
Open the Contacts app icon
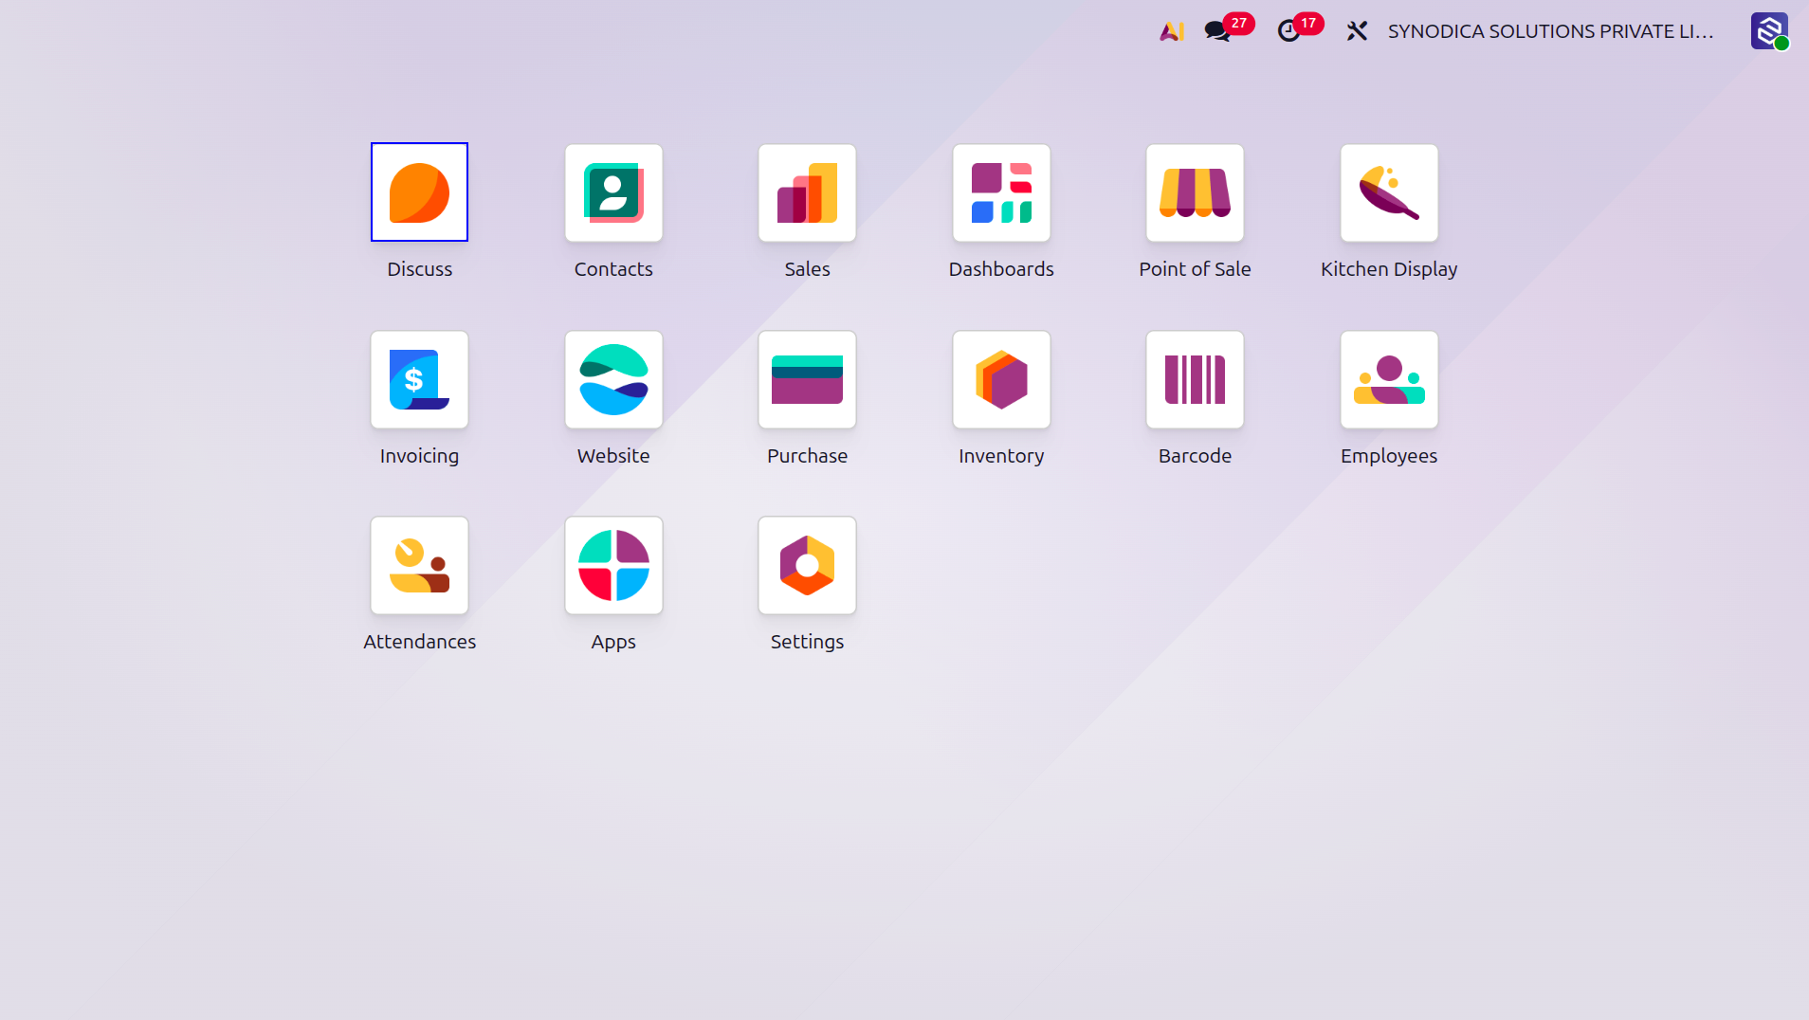613,192
